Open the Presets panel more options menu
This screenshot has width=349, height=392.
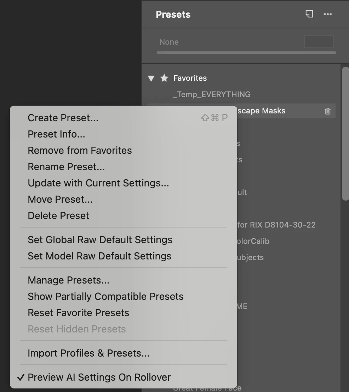pos(328,14)
